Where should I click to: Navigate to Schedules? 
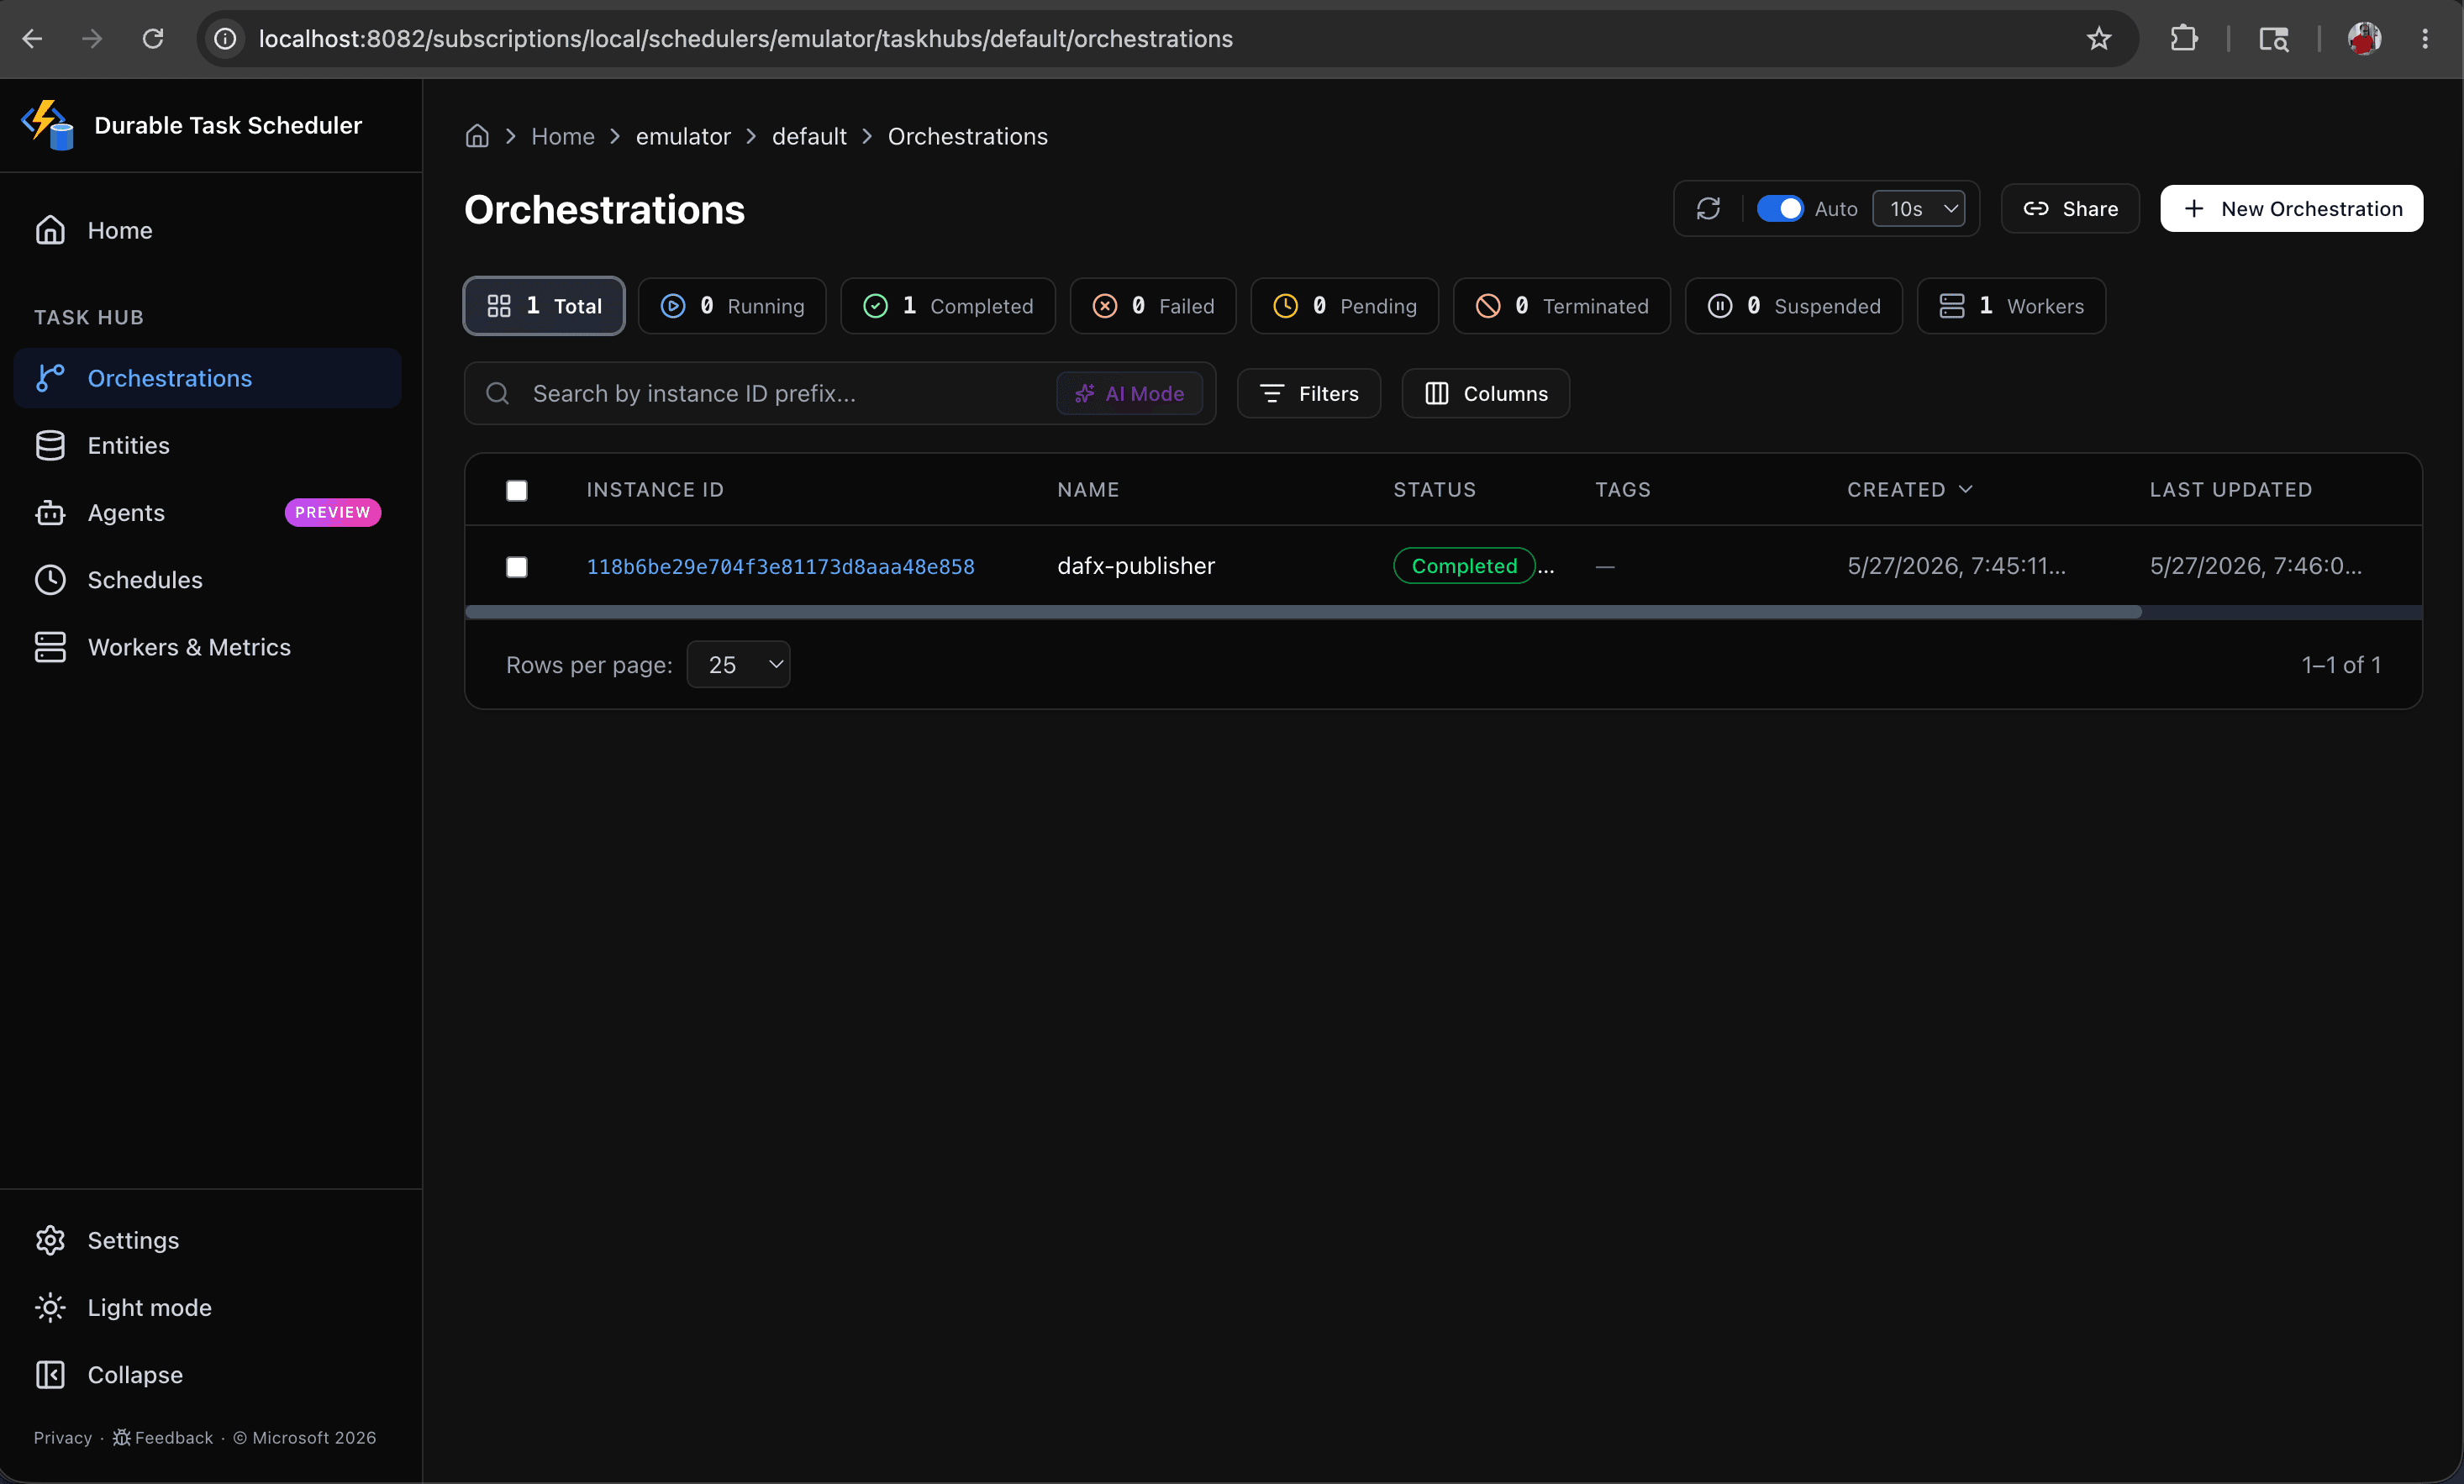(208, 580)
